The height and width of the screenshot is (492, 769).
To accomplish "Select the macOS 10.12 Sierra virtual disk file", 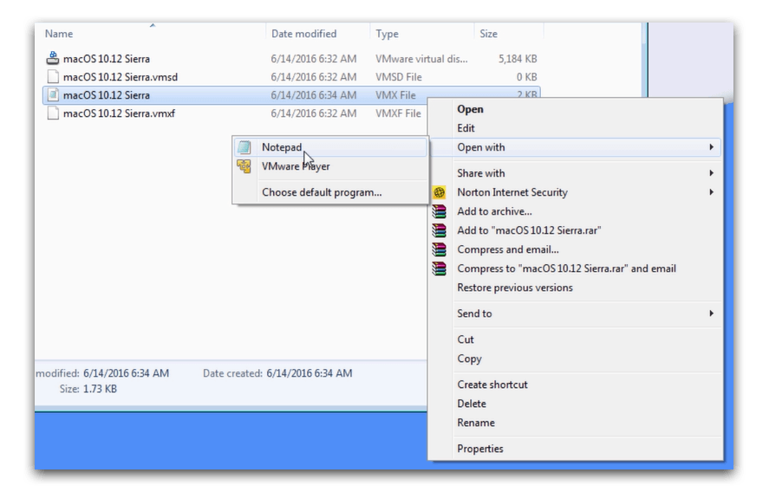I will 107,59.
